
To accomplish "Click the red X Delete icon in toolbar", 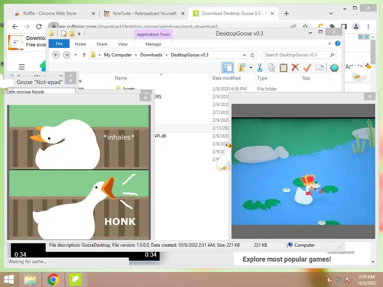I will point(295,67).
